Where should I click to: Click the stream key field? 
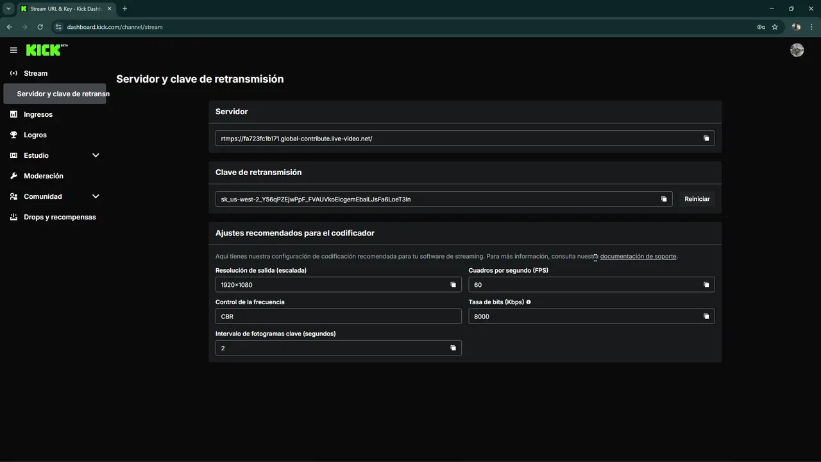(444, 199)
